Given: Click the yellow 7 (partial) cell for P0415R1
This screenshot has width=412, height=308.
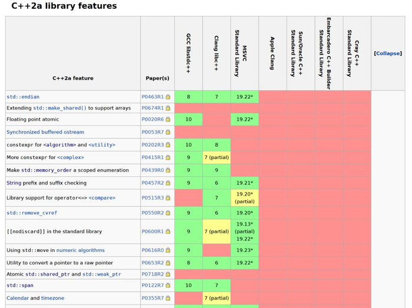Looking at the screenshot, I should coord(217,158).
